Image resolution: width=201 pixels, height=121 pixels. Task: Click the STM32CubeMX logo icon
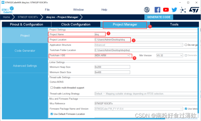click(x=8, y=10)
